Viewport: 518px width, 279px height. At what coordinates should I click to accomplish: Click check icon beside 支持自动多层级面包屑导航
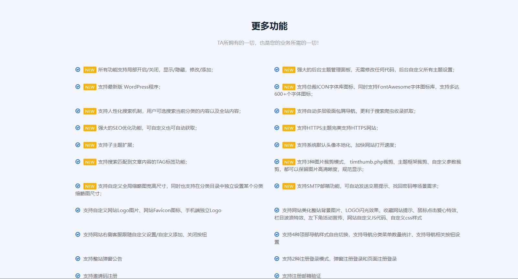pos(277,111)
